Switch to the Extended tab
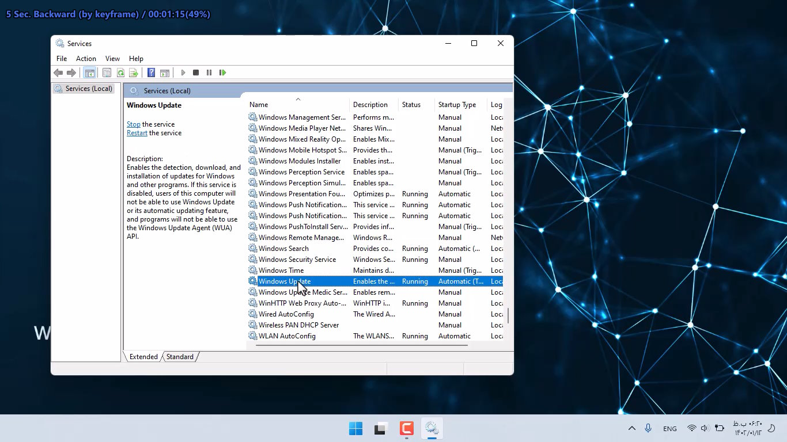Screen dimensions: 787x442 [x=143, y=357]
